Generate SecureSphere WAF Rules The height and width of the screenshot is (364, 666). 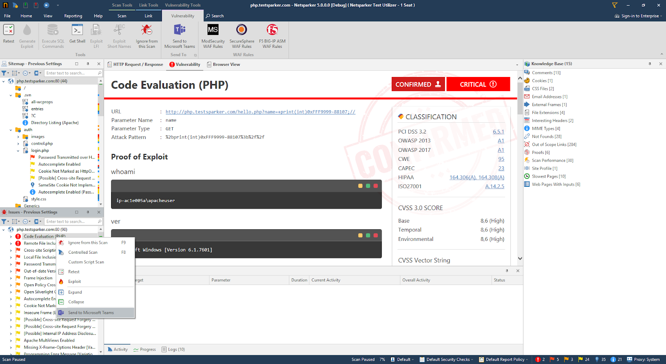(x=242, y=35)
